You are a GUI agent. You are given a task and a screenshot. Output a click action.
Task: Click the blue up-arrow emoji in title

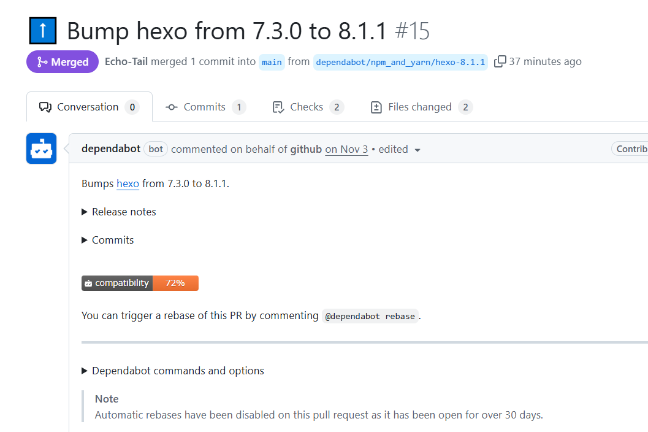tap(42, 30)
